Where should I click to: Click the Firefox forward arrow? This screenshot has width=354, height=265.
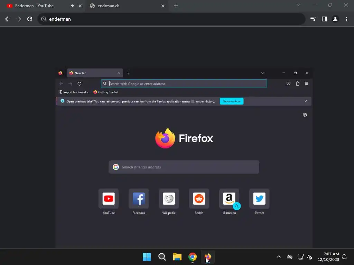(70, 84)
